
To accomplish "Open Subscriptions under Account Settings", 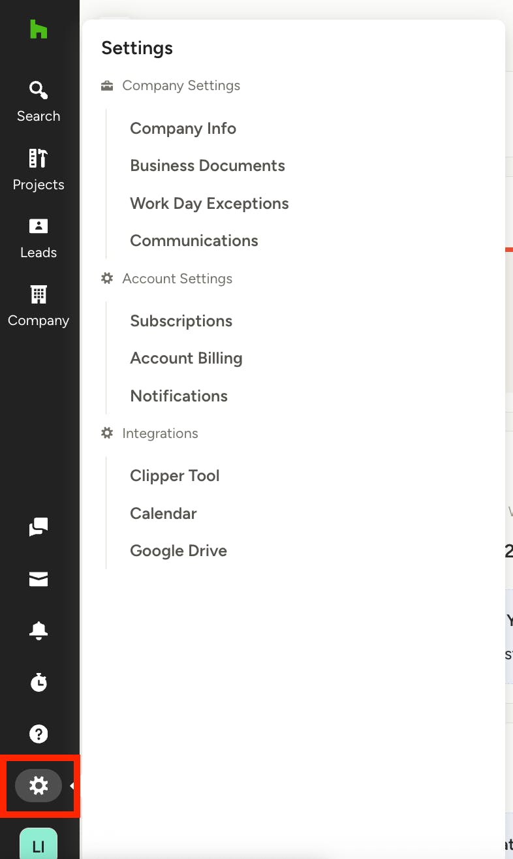I will [x=181, y=321].
